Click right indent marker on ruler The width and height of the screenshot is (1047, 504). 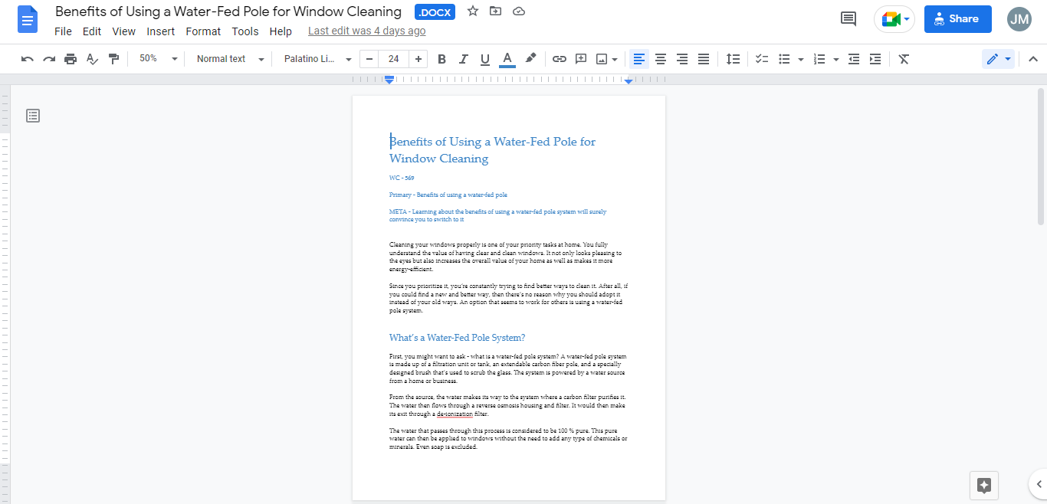629,80
